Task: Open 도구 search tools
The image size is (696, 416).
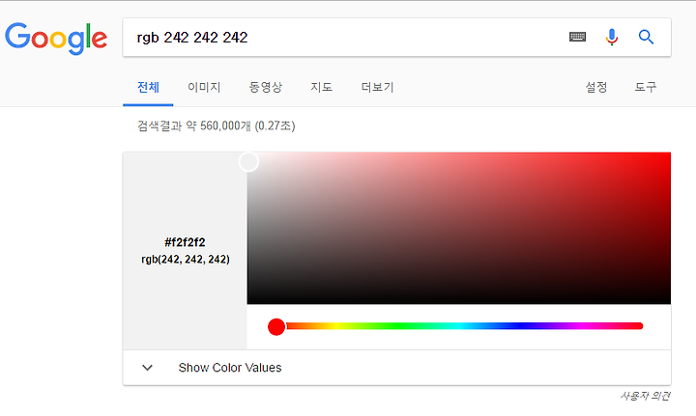Action: [646, 87]
